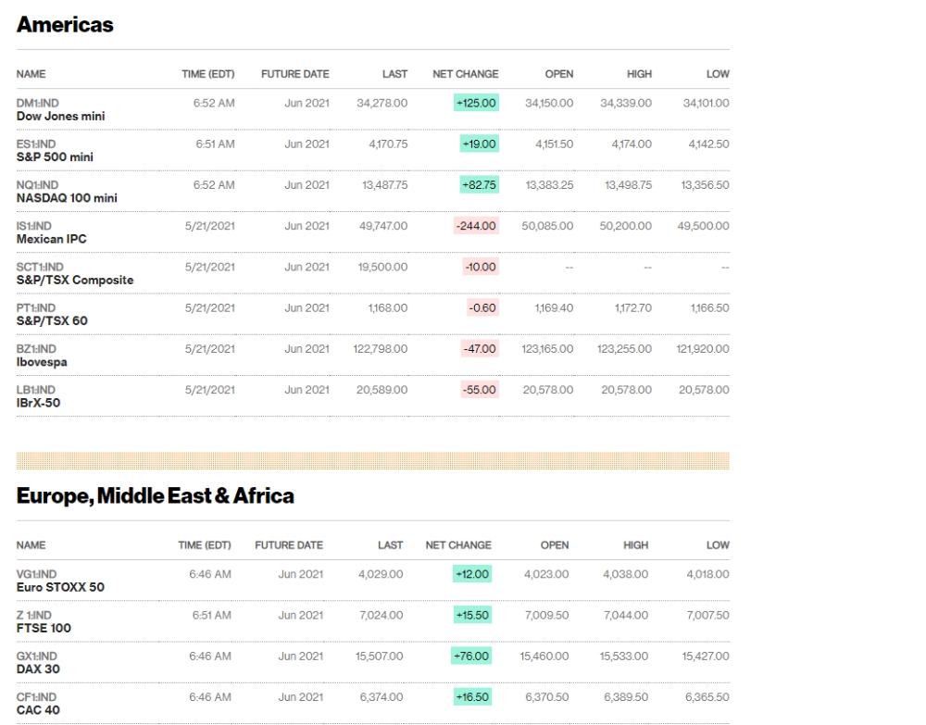The height and width of the screenshot is (725, 926).
Task: Click the S&P/TSX Composite -10.00 change
Action: pyautogui.click(x=481, y=267)
